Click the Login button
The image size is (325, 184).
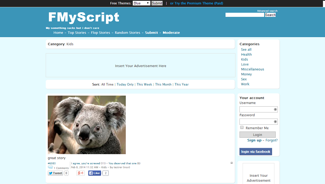[257, 135]
